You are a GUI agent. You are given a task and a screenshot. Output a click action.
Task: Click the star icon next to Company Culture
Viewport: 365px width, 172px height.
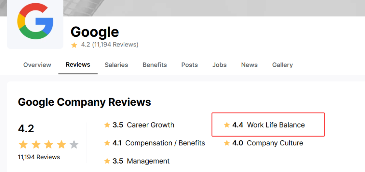pos(227,143)
